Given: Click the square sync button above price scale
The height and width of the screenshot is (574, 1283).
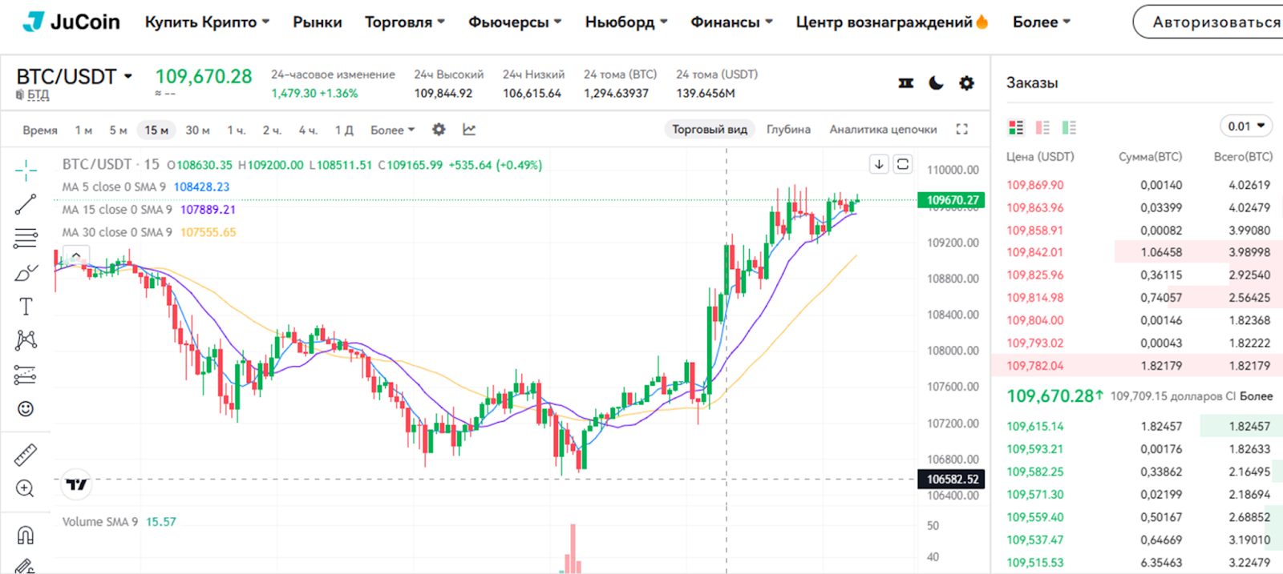Looking at the screenshot, I should (x=903, y=164).
